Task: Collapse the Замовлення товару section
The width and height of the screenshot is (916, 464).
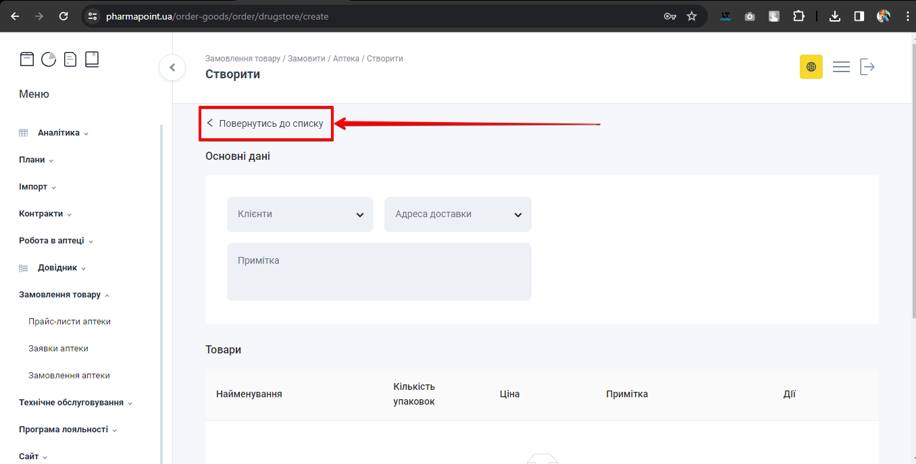Action: tap(64, 295)
